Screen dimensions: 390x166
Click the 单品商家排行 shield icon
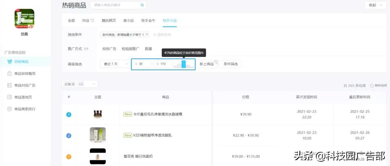click(x=9, y=109)
